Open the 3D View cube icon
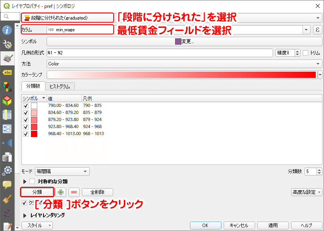This screenshot has width=324, height=231. click(x=7, y=101)
